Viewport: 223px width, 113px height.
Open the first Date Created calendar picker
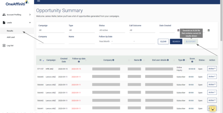[178, 30]
